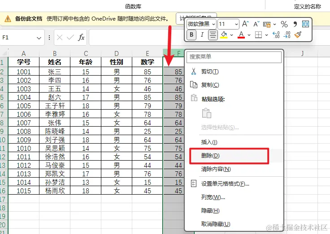Decrease decimal places
The width and height of the screenshot is (330, 234).
click(287, 34)
